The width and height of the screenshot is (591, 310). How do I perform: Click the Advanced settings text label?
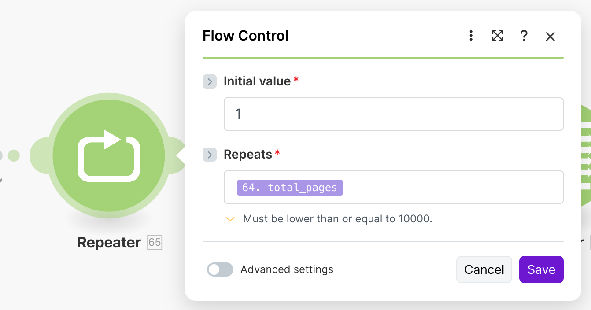[x=287, y=269]
